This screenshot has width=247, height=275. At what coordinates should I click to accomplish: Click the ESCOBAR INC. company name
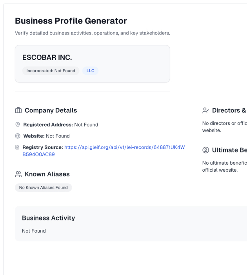47,57
